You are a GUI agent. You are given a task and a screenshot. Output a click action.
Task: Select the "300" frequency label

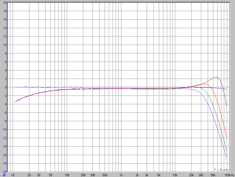click(93, 175)
